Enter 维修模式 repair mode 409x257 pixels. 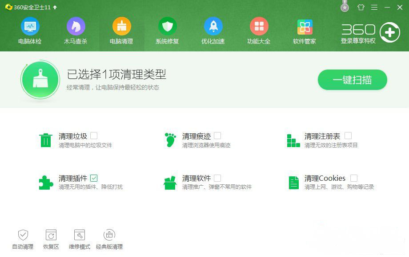[x=79, y=238]
